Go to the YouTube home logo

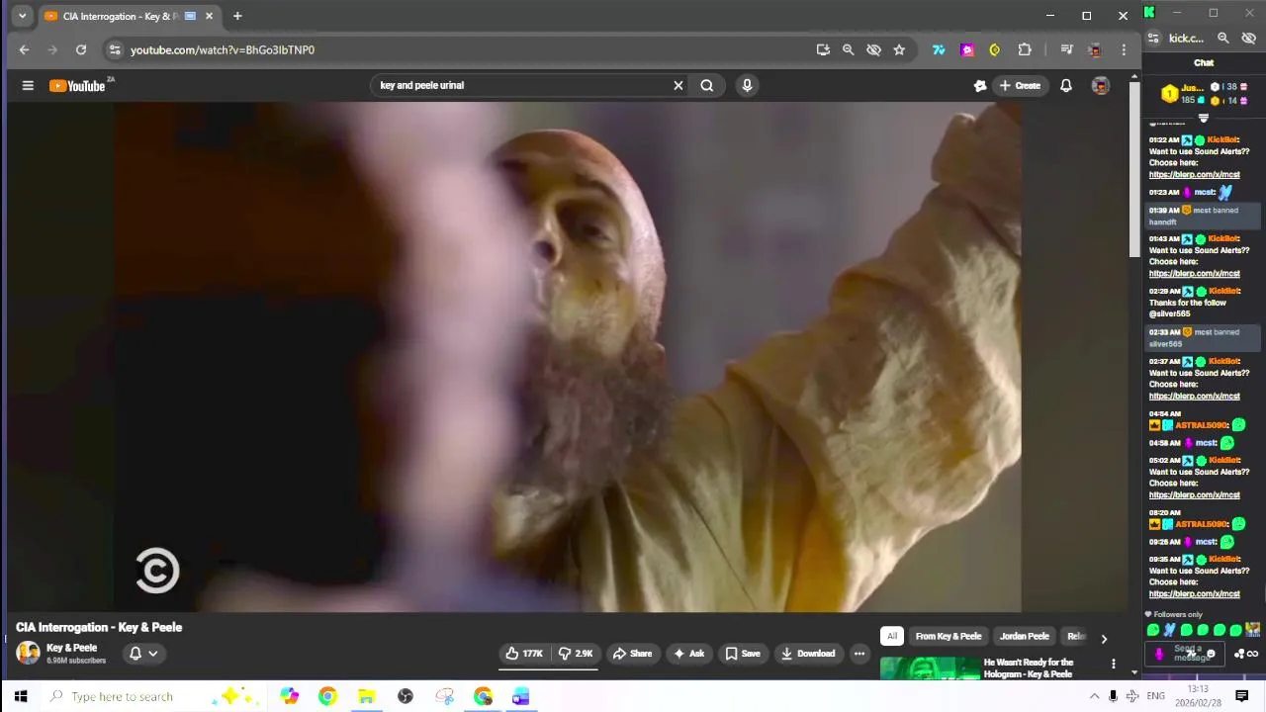coord(77,86)
